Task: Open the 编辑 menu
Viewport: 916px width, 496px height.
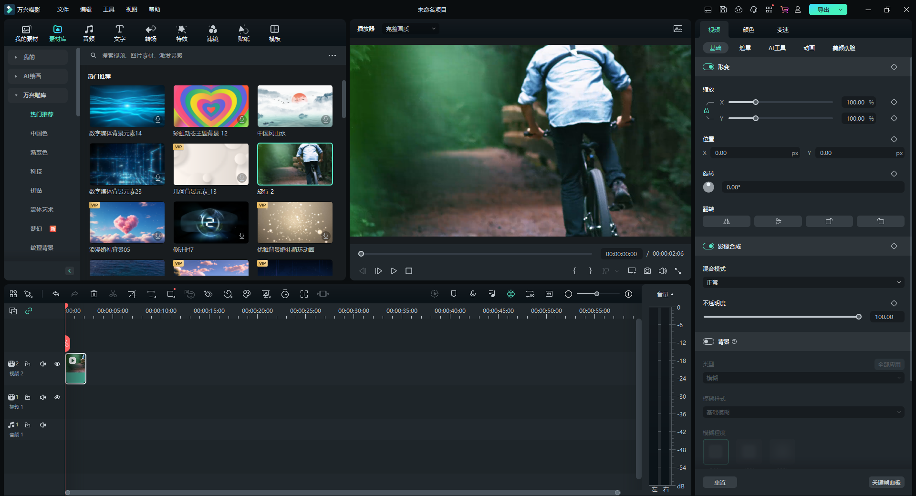Action: coord(86,10)
